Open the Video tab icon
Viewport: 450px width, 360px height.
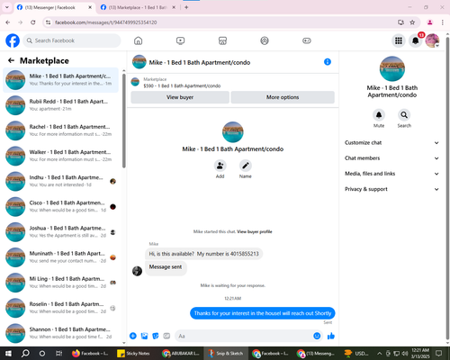click(x=180, y=40)
